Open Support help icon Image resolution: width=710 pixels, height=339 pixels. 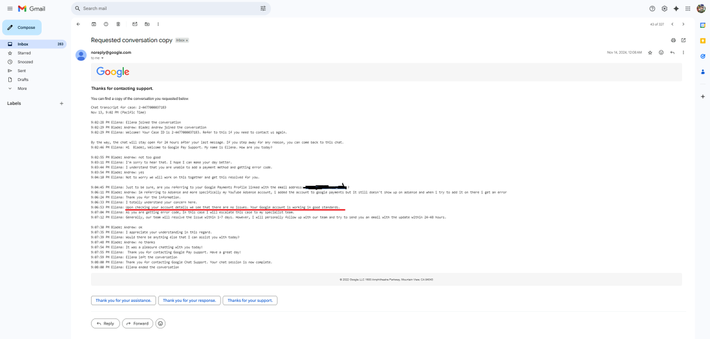point(652,9)
